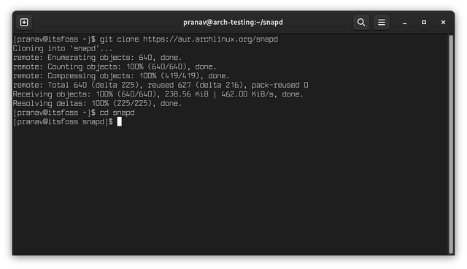The height and width of the screenshot is (269, 467).
Task: Maximize the terminal window
Action: 424,23
